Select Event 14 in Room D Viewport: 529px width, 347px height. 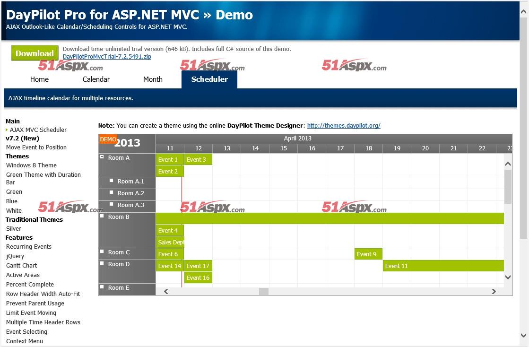pos(170,266)
